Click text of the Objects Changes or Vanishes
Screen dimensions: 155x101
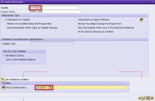(x=96, y=32)
